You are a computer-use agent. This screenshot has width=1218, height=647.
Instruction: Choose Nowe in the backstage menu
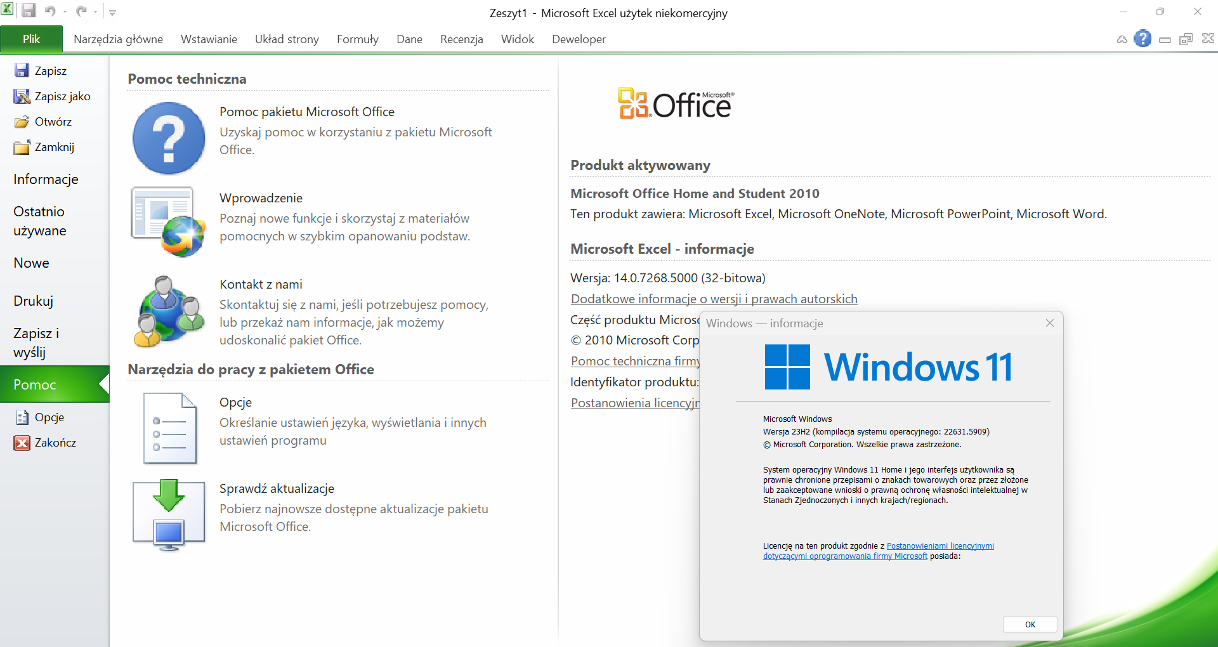(x=31, y=263)
